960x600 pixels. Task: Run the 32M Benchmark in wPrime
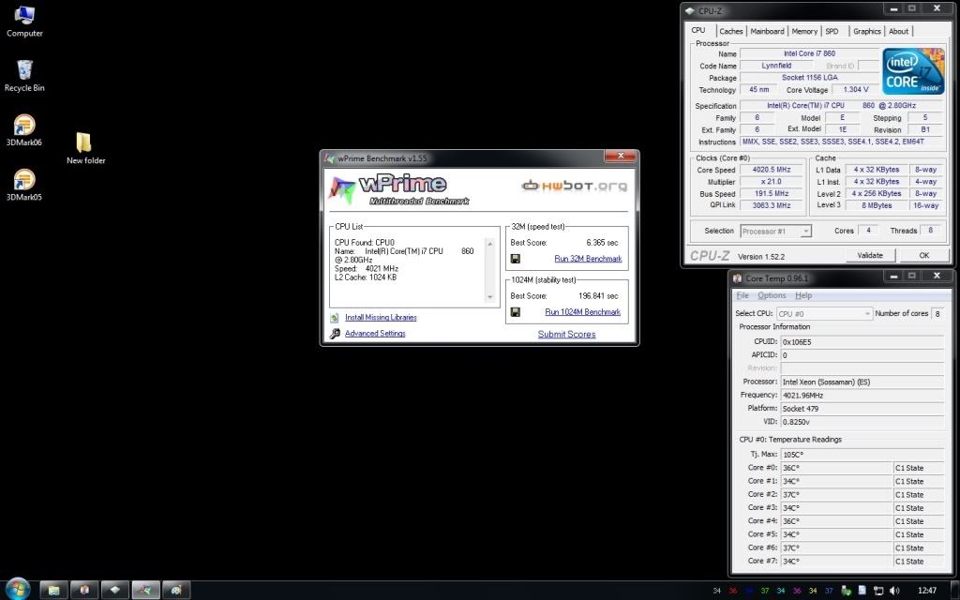pos(588,259)
